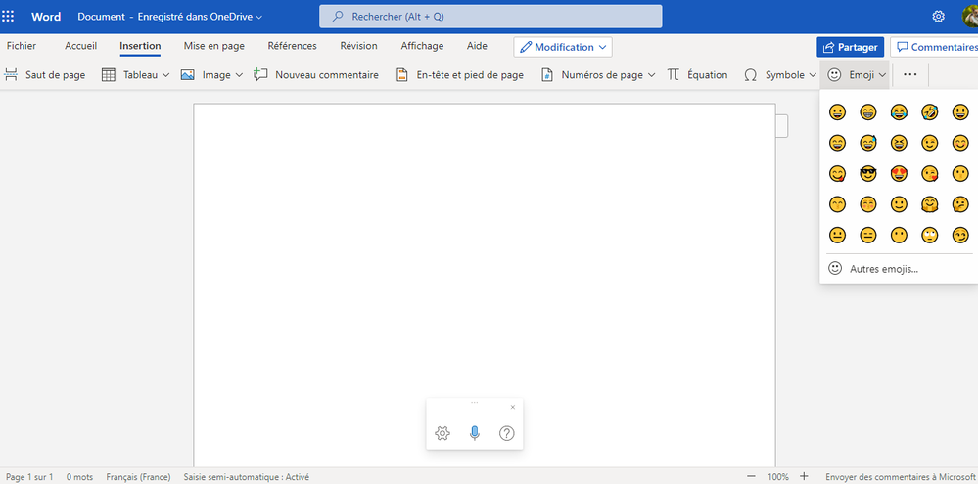Close the dictation toolbar
The height and width of the screenshot is (484, 978).
tap(513, 408)
